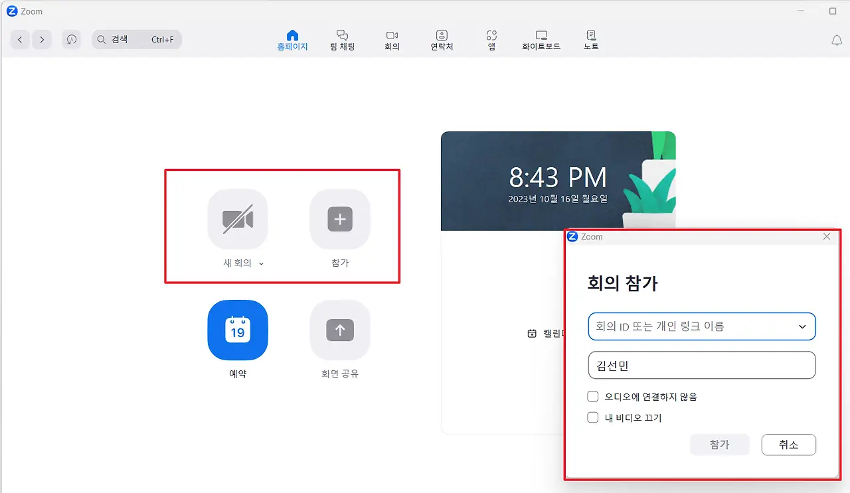This screenshot has width=850, height=493.
Task: Click the 검색 search box
Action: click(x=137, y=40)
